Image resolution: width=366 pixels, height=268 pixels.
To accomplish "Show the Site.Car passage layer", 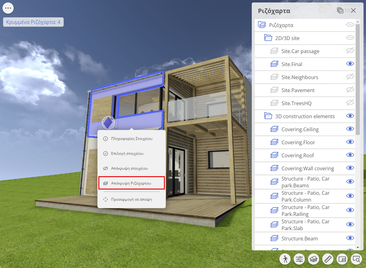I will pos(350,50).
